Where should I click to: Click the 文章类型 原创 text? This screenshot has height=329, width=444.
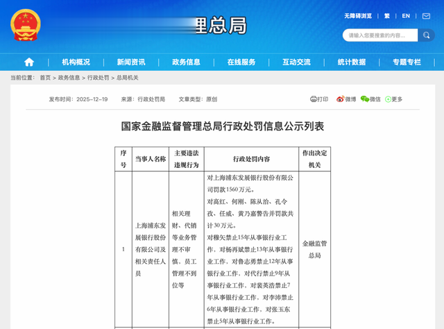[198, 99]
